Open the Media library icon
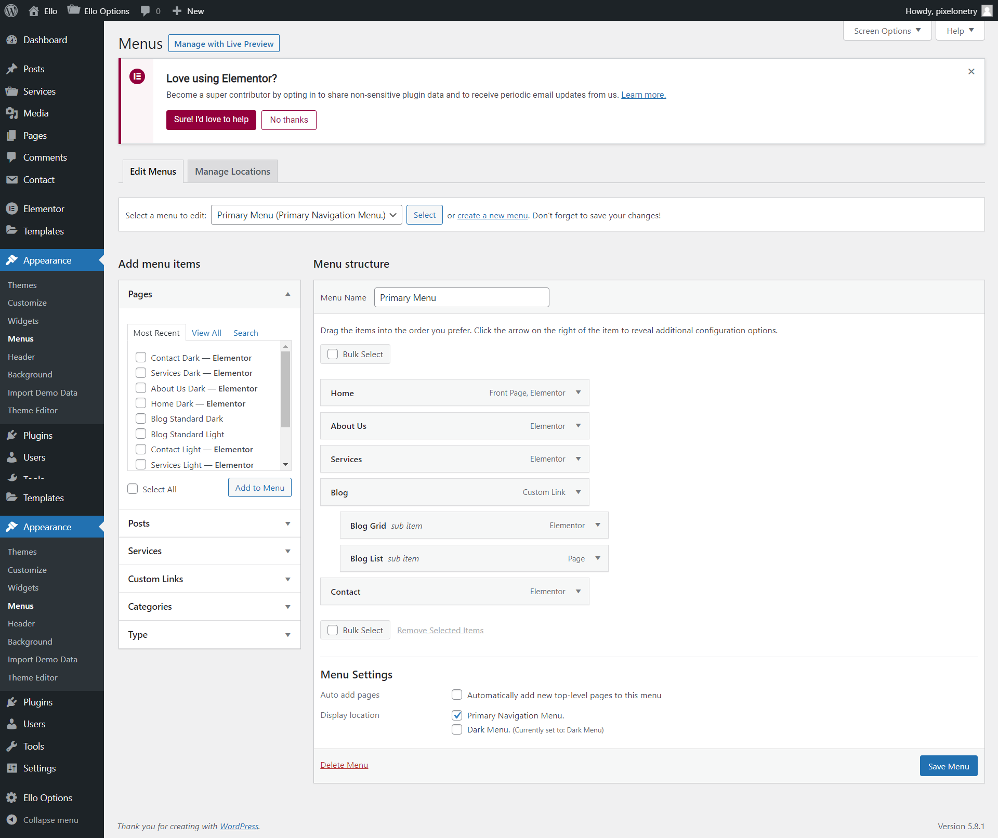 [11, 113]
